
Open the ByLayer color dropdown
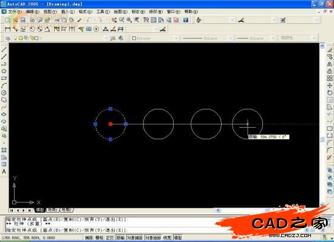[155, 38]
